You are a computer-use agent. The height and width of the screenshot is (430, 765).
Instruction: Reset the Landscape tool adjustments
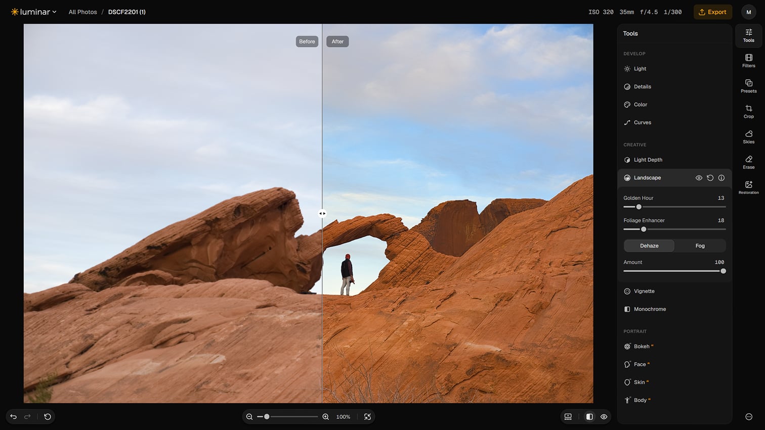710,178
